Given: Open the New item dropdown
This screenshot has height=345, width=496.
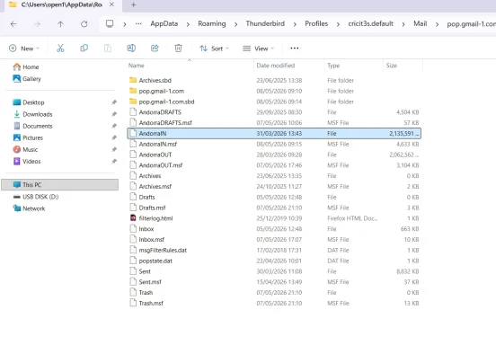Looking at the screenshot, I should pyautogui.click(x=24, y=49).
